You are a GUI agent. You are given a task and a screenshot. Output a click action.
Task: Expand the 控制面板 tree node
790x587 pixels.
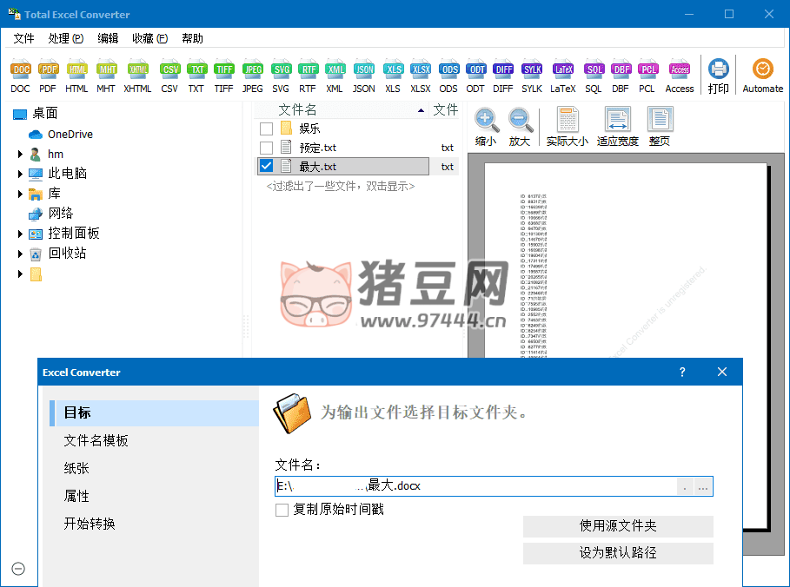point(20,234)
